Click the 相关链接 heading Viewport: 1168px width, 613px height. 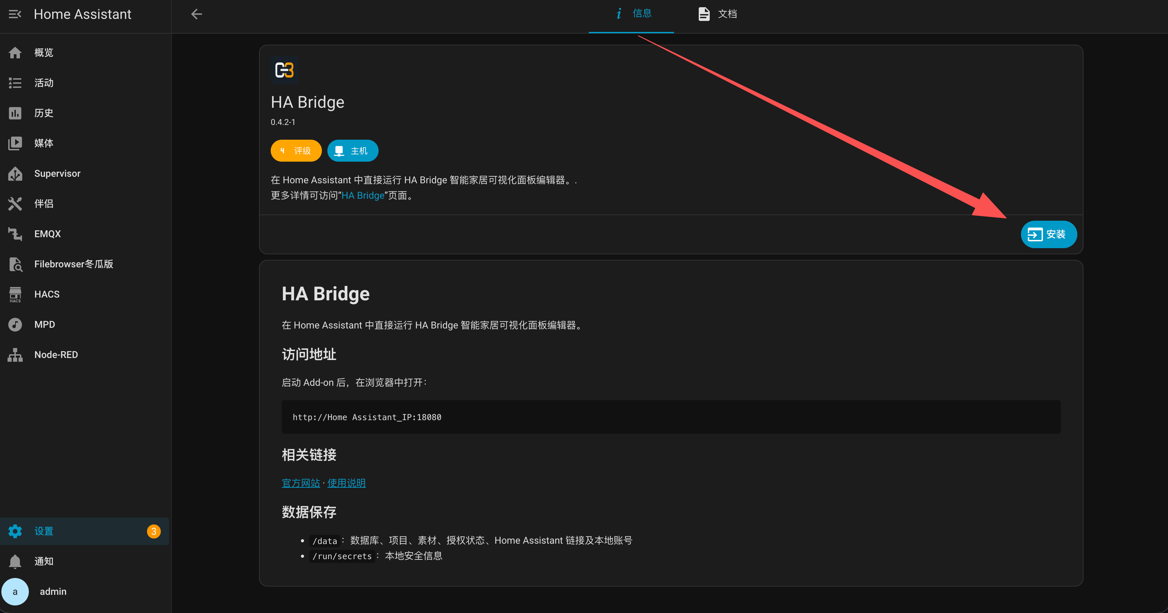309,454
